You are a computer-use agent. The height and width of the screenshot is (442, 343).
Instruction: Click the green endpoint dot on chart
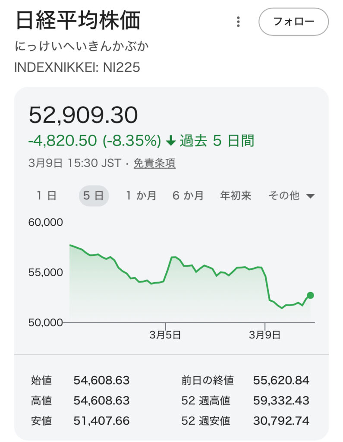310,295
